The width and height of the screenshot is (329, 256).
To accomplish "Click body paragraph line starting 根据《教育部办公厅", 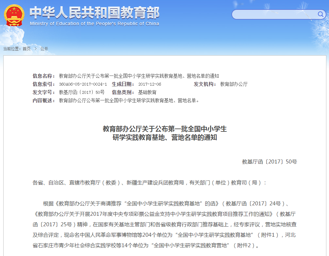I will 166,203.
